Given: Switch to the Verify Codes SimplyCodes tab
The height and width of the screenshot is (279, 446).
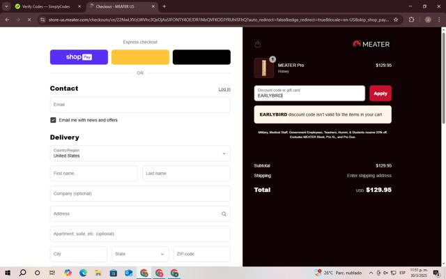Looking at the screenshot, I should point(47,6).
